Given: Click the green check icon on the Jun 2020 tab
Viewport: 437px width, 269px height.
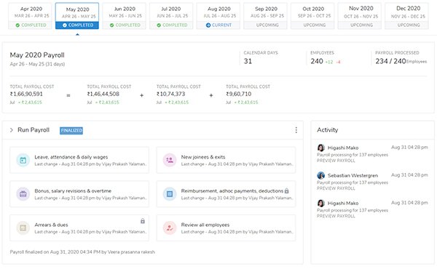Looking at the screenshot, I should (x=111, y=25).
